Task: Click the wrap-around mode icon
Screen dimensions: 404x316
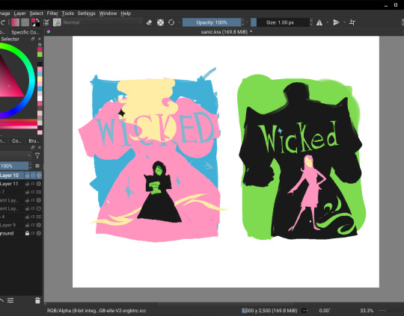Action: click(352, 22)
